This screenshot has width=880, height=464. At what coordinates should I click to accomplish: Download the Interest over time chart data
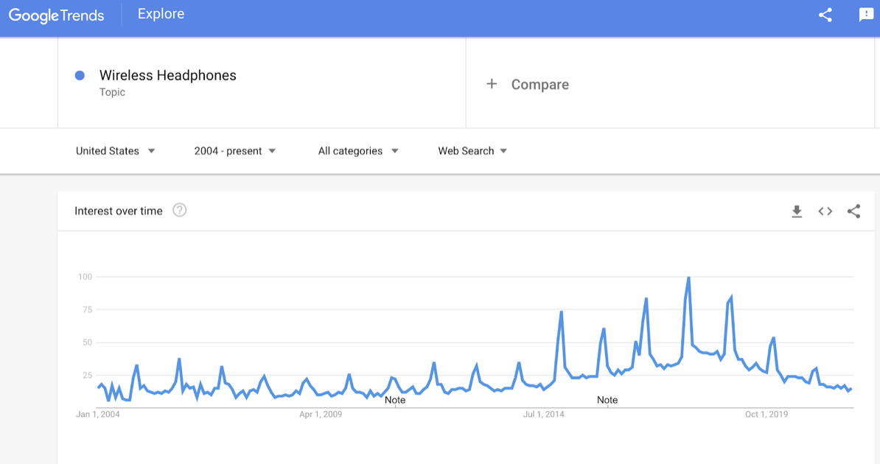click(x=797, y=211)
